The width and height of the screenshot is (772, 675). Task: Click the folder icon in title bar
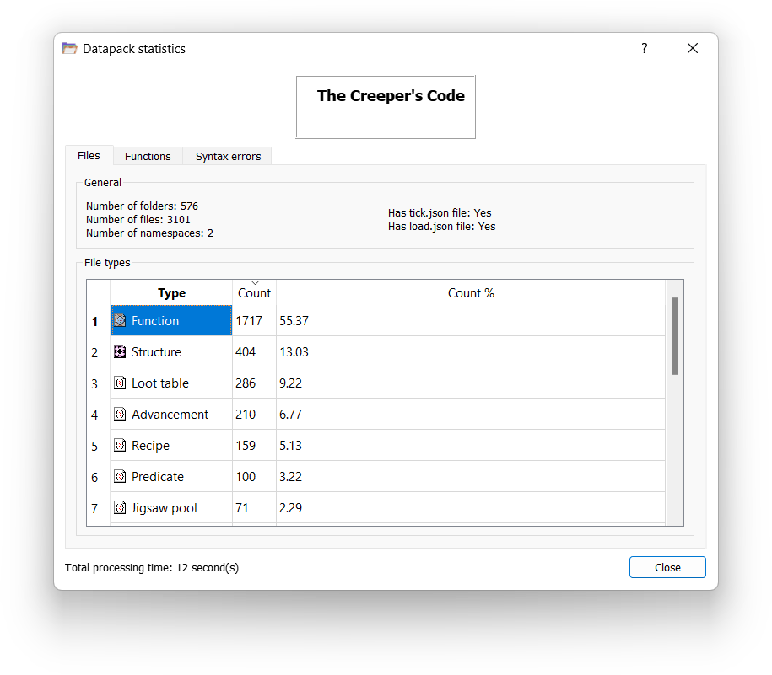pos(69,48)
